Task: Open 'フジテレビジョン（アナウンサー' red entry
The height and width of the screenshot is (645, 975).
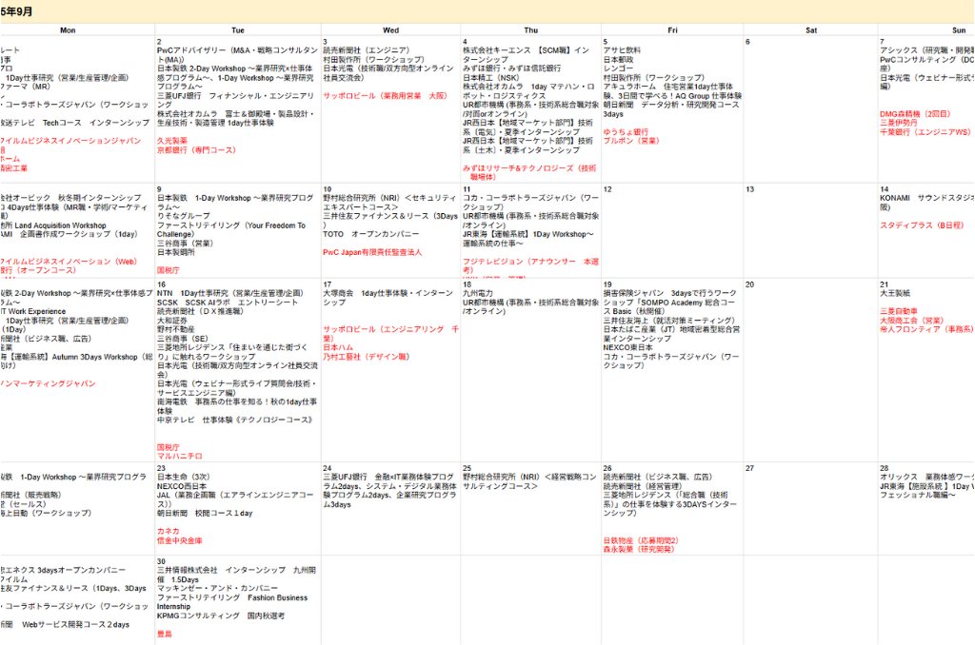Action: coord(530,266)
